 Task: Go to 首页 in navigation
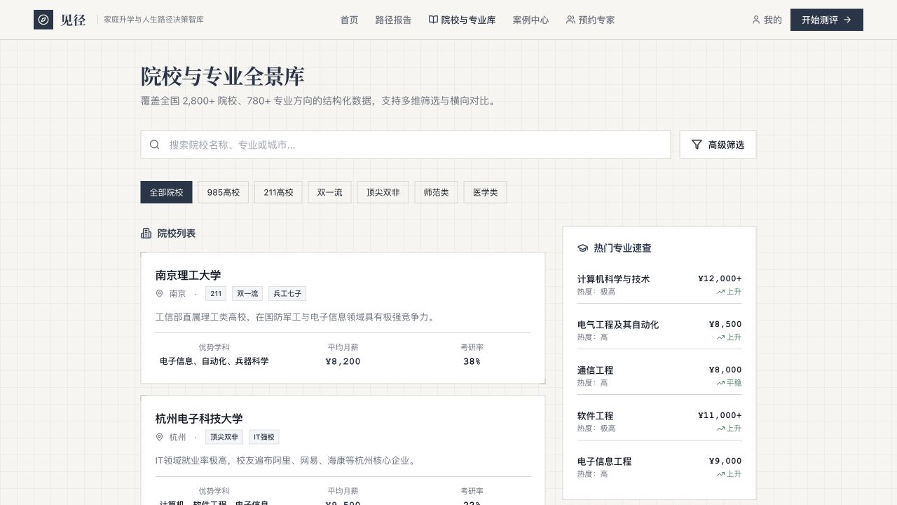coord(349,20)
